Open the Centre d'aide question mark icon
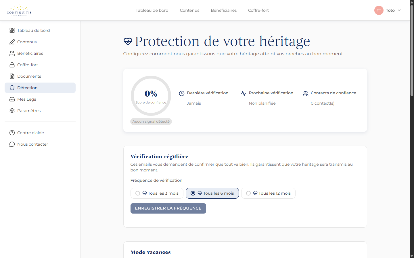 point(12,132)
